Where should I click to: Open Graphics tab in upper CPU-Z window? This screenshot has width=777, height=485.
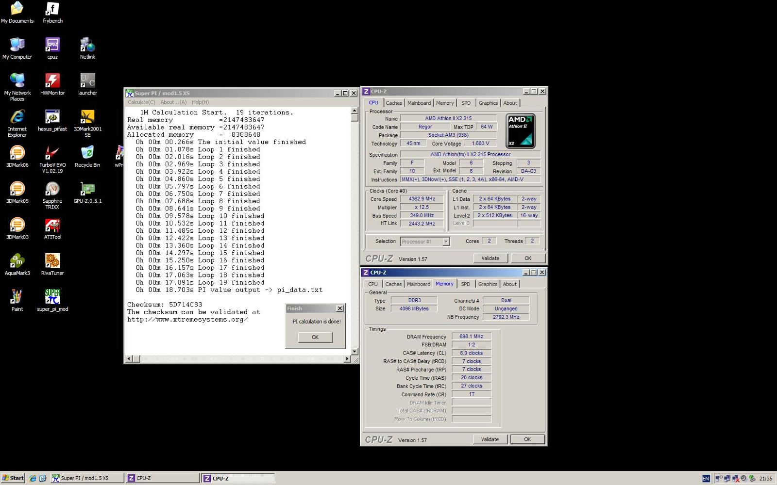click(x=488, y=103)
